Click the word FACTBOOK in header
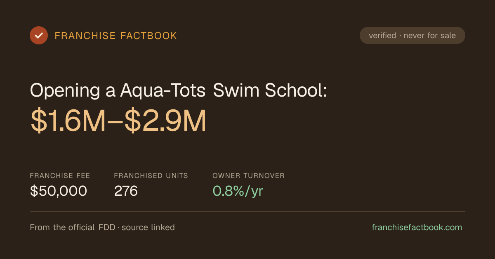495x259 pixels. [148, 36]
